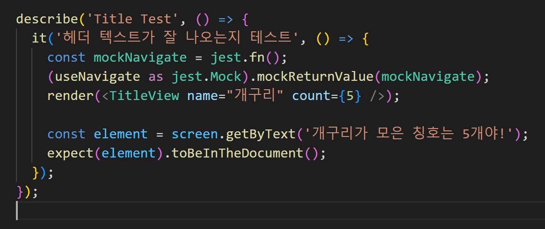Click the render function call

click(71, 96)
